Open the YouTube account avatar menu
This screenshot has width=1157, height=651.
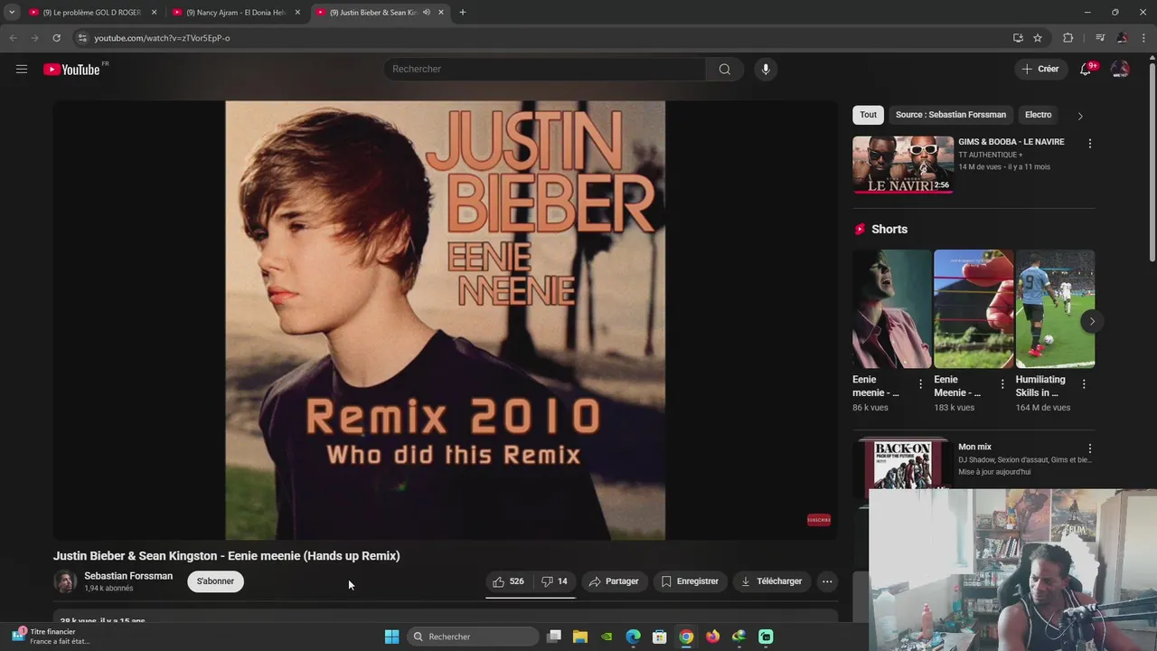click(1120, 69)
